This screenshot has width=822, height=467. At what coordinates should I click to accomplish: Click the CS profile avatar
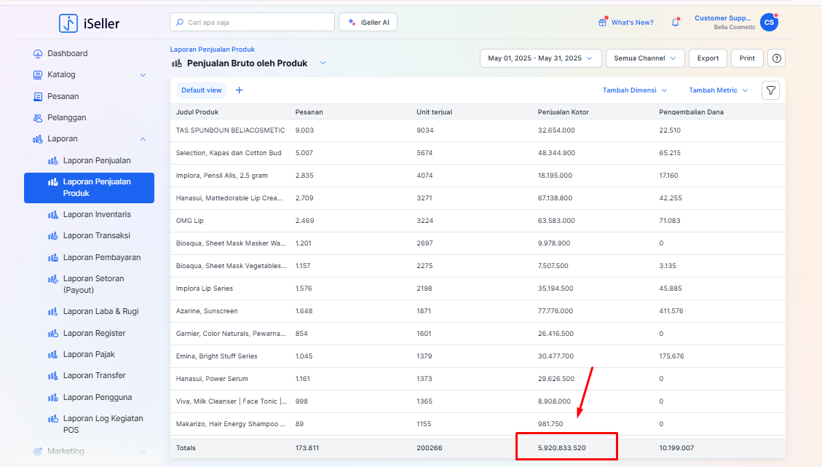tap(768, 23)
